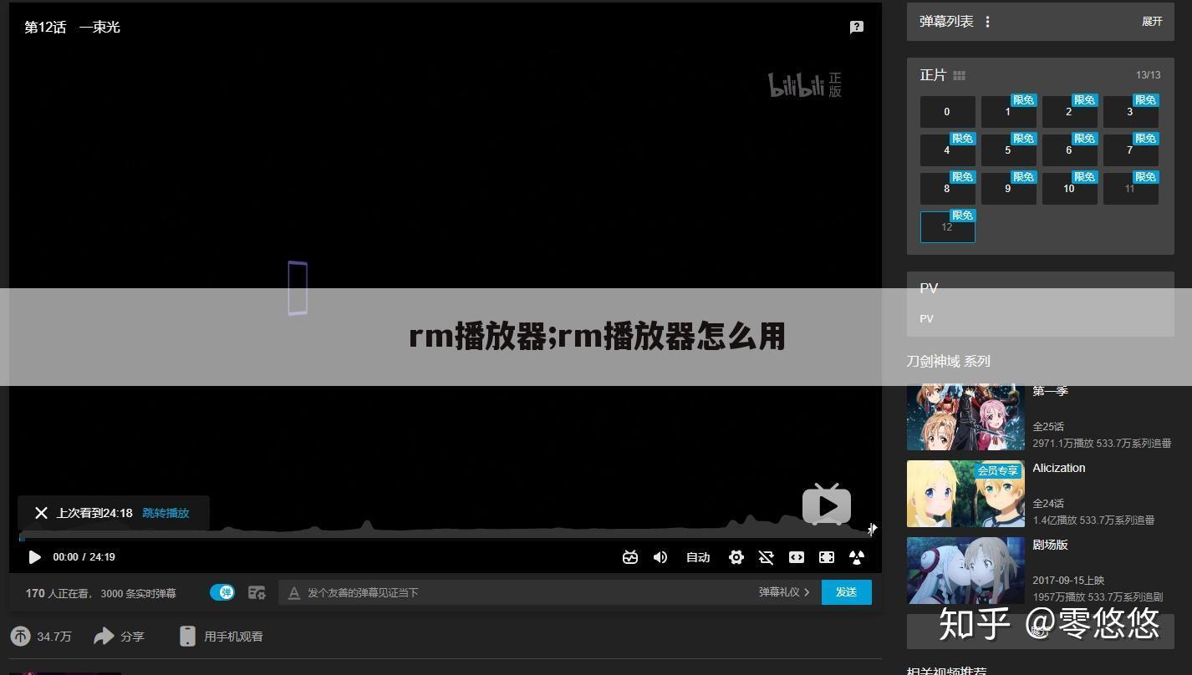The image size is (1192, 675).
Task: Open 剧场版 movie thumbnail
Action: 965,571
